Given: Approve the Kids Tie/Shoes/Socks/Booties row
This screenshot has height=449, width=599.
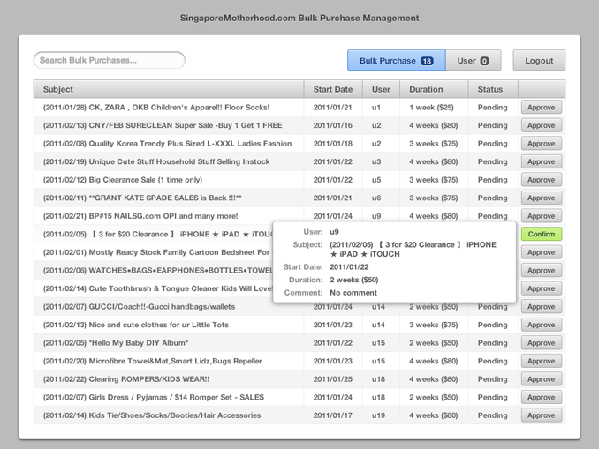Looking at the screenshot, I should point(542,415).
